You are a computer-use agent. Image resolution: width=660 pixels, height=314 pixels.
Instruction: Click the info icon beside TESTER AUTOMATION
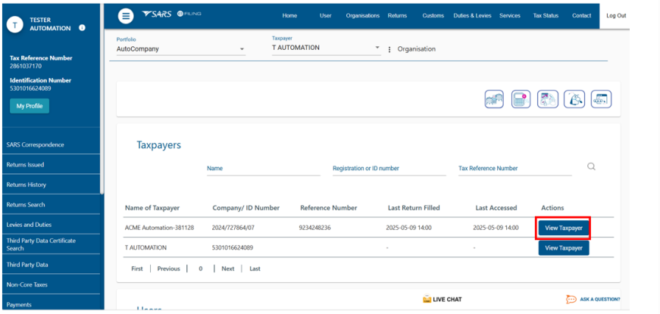[x=82, y=28]
